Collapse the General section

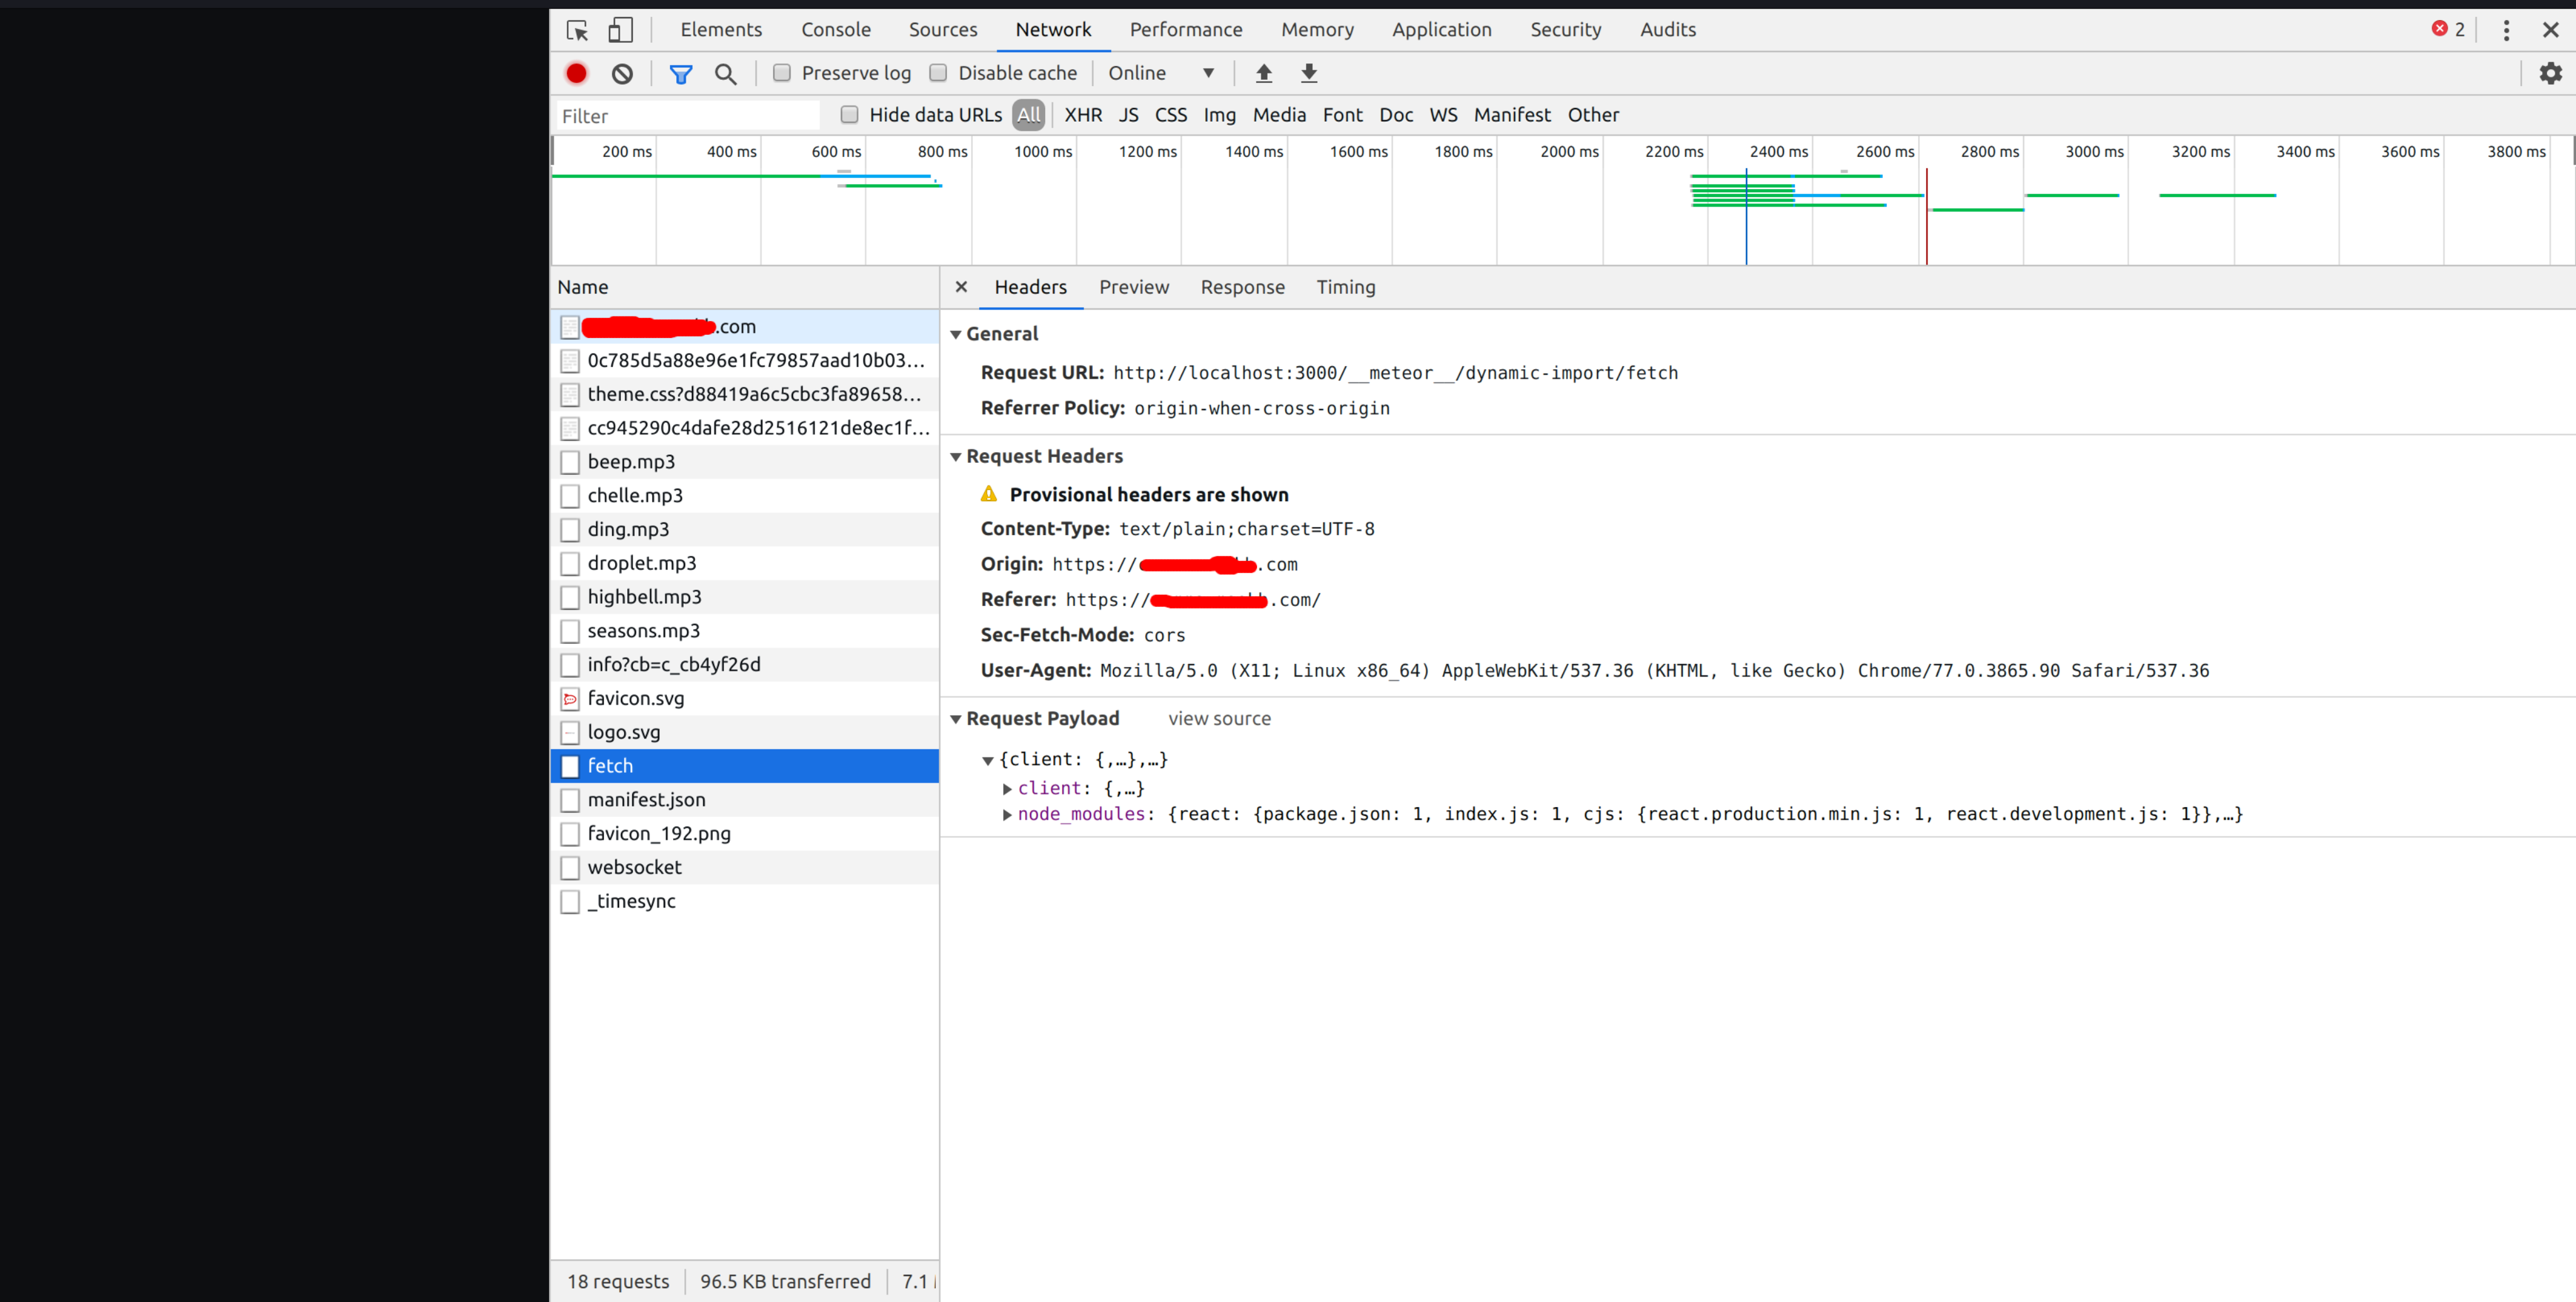956,335
